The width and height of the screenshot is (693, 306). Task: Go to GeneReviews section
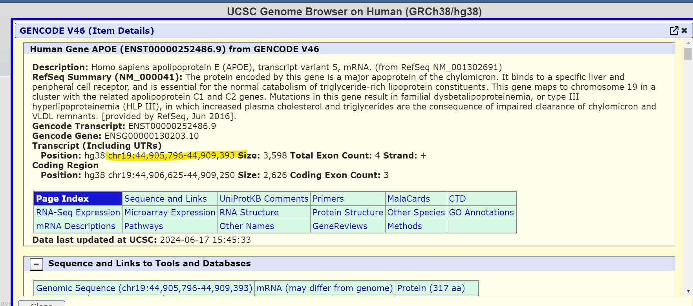click(340, 226)
